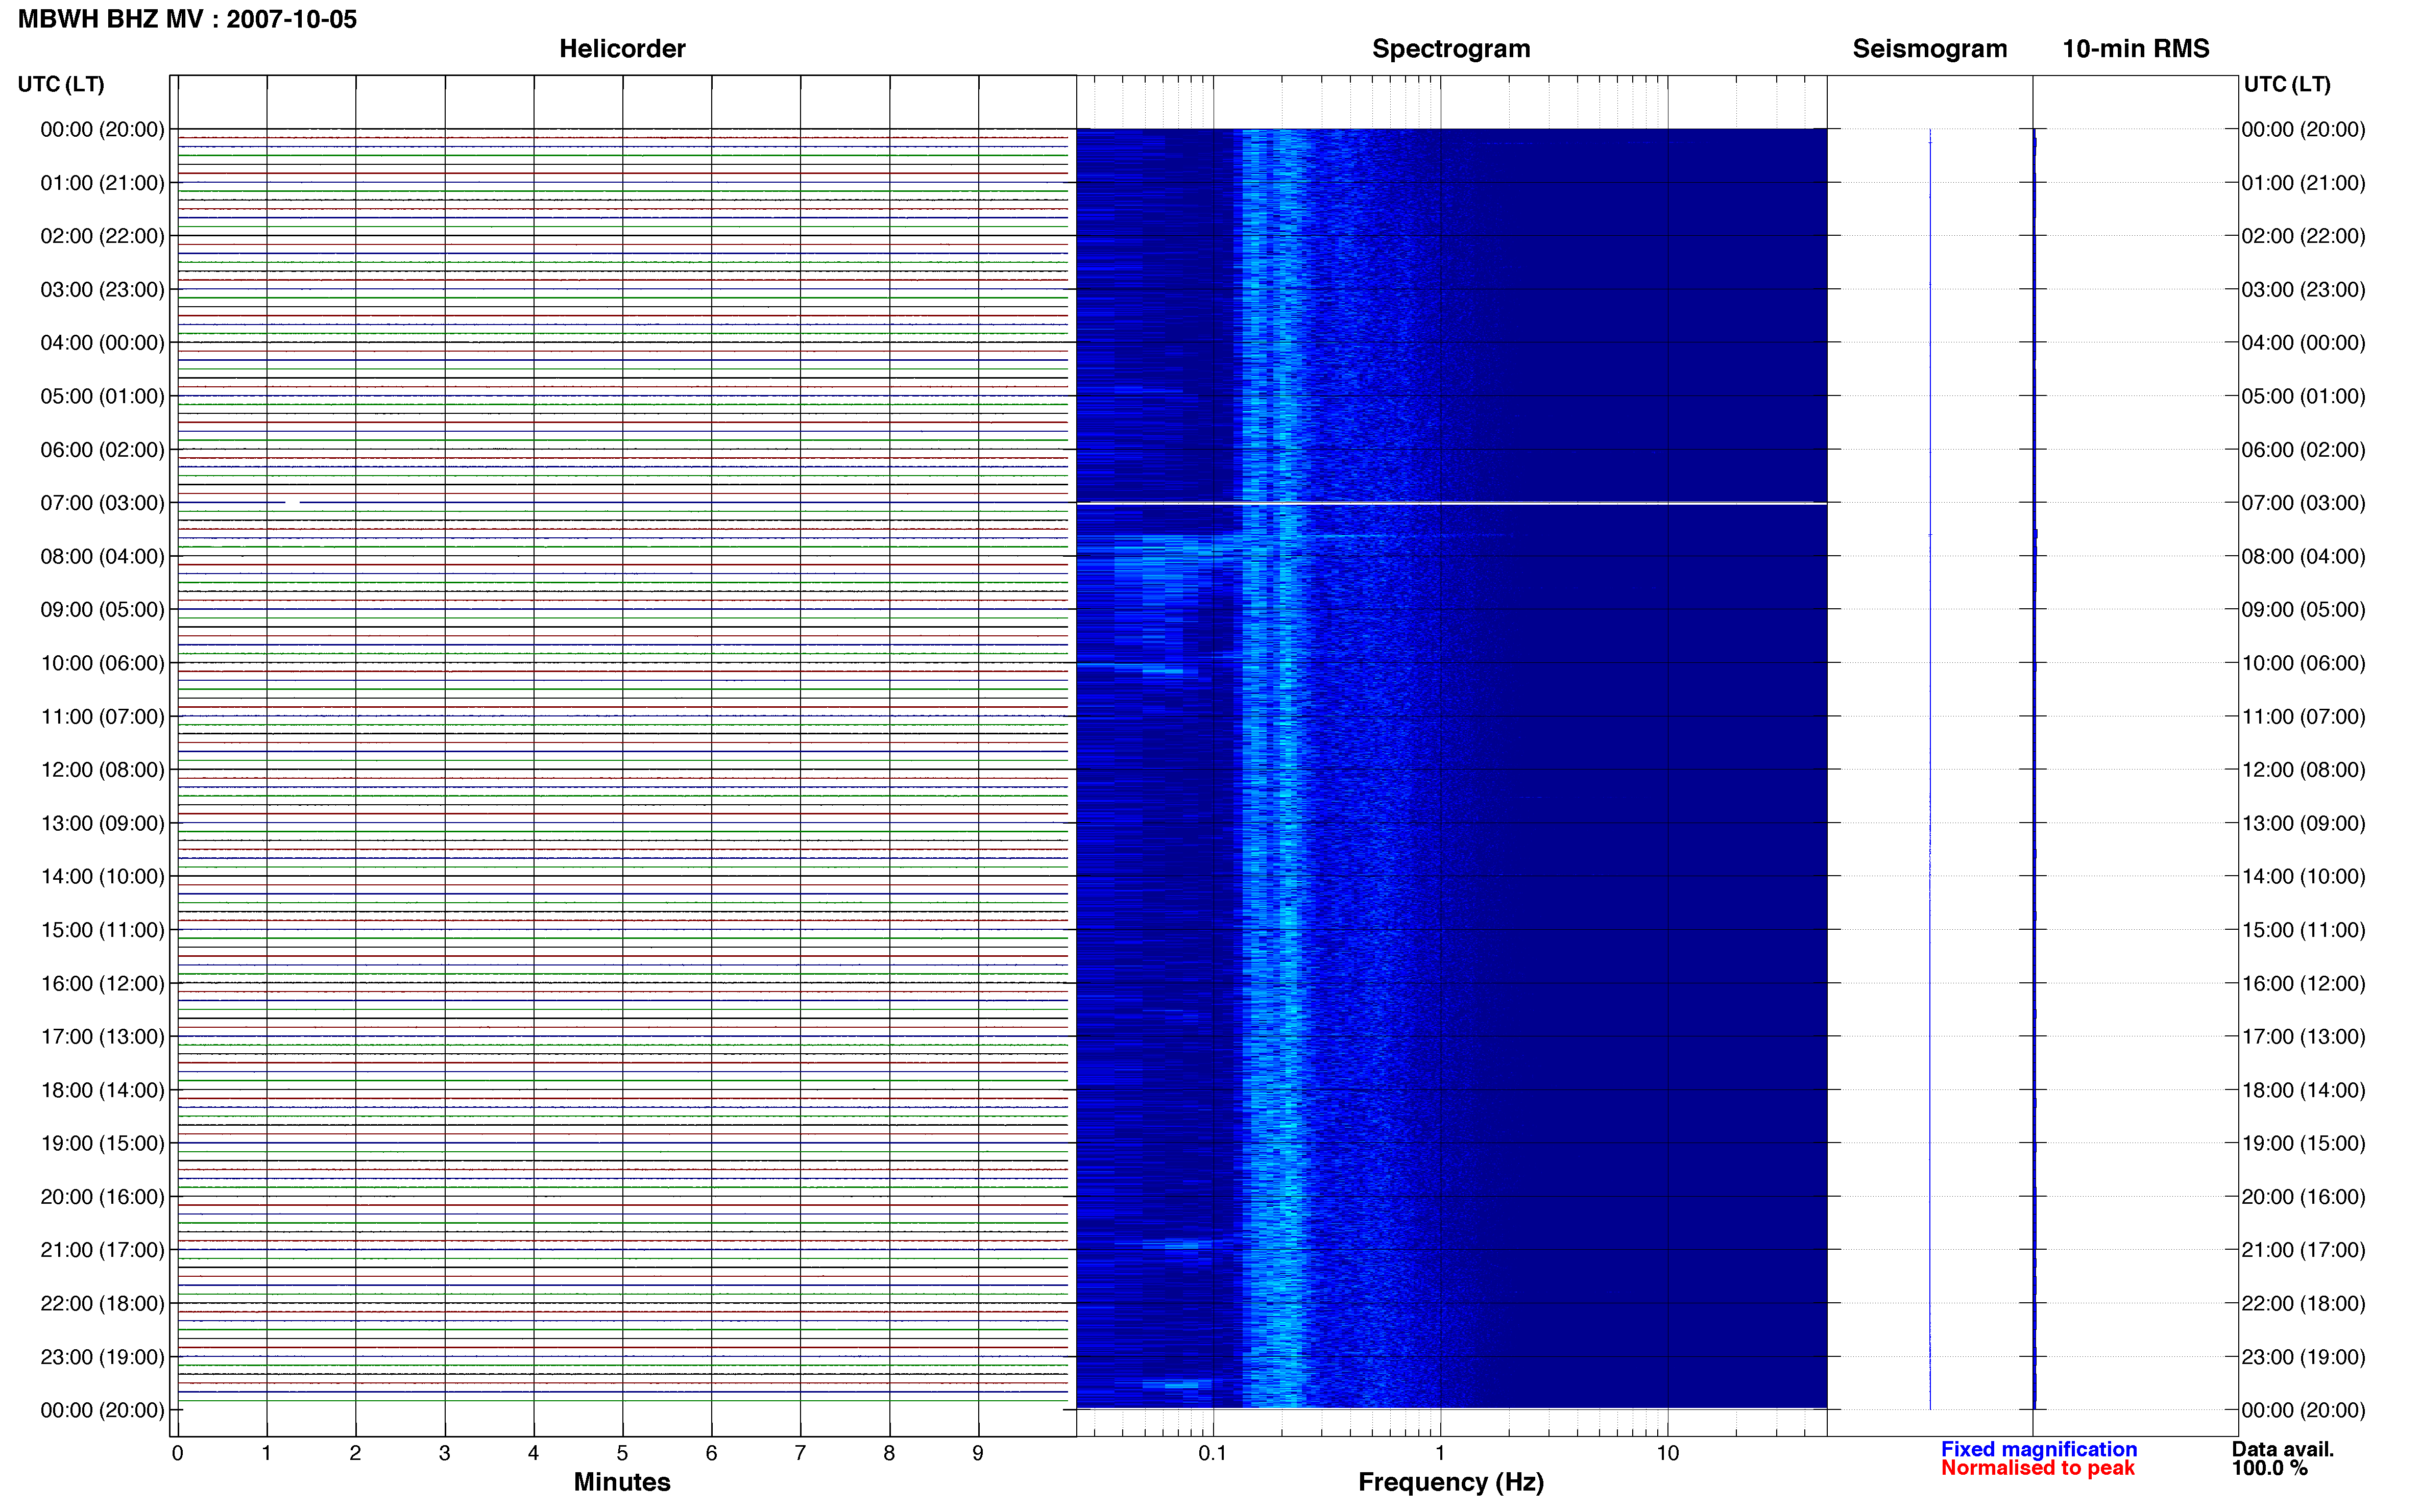2420x1512 pixels.
Task: Click the left '08:00 (04:00)' time label
Action: (x=102, y=556)
